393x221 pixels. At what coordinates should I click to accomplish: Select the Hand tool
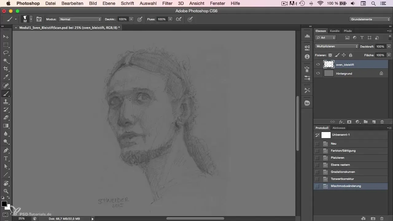click(6, 183)
